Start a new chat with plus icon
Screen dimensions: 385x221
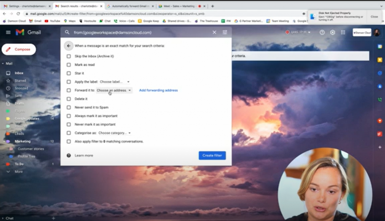[x=53, y=218]
